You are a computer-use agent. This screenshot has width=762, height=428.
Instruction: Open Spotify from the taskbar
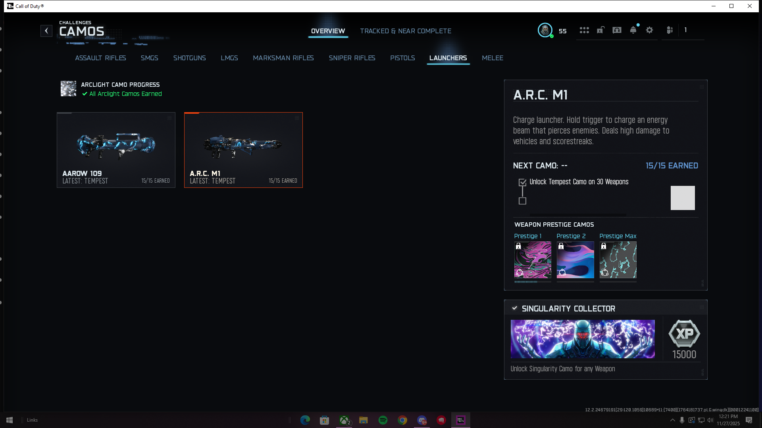point(383,420)
